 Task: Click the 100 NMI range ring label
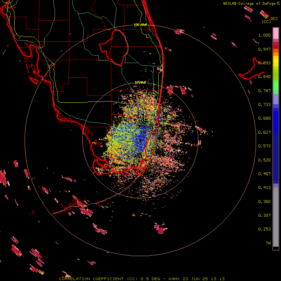[x=140, y=25]
